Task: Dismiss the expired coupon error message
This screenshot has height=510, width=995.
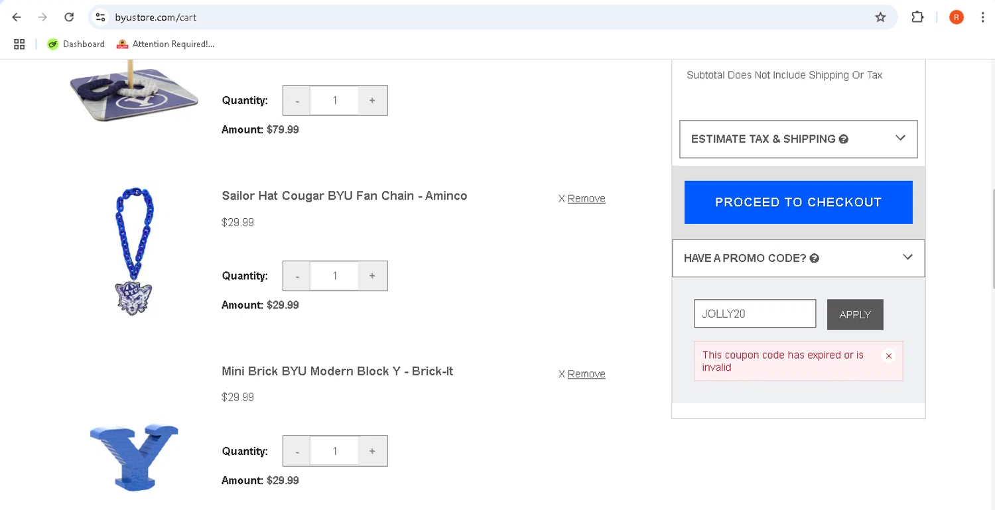Action: coord(889,356)
